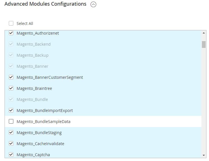Image resolution: width=209 pixels, height=161 pixels.
Task: Uncheck Magento_BundleImportExport module
Action: [x=11, y=110]
